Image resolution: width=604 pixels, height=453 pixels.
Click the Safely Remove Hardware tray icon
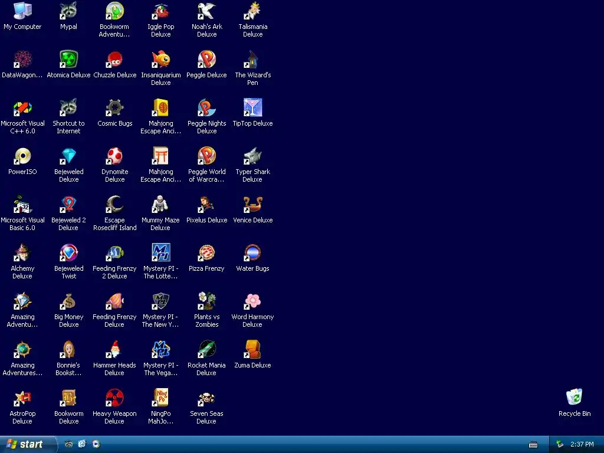click(560, 445)
